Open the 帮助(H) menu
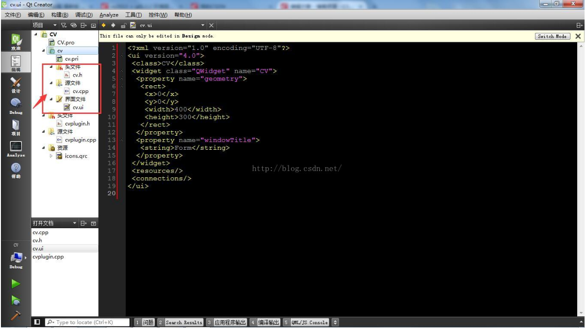 point(183,15)
